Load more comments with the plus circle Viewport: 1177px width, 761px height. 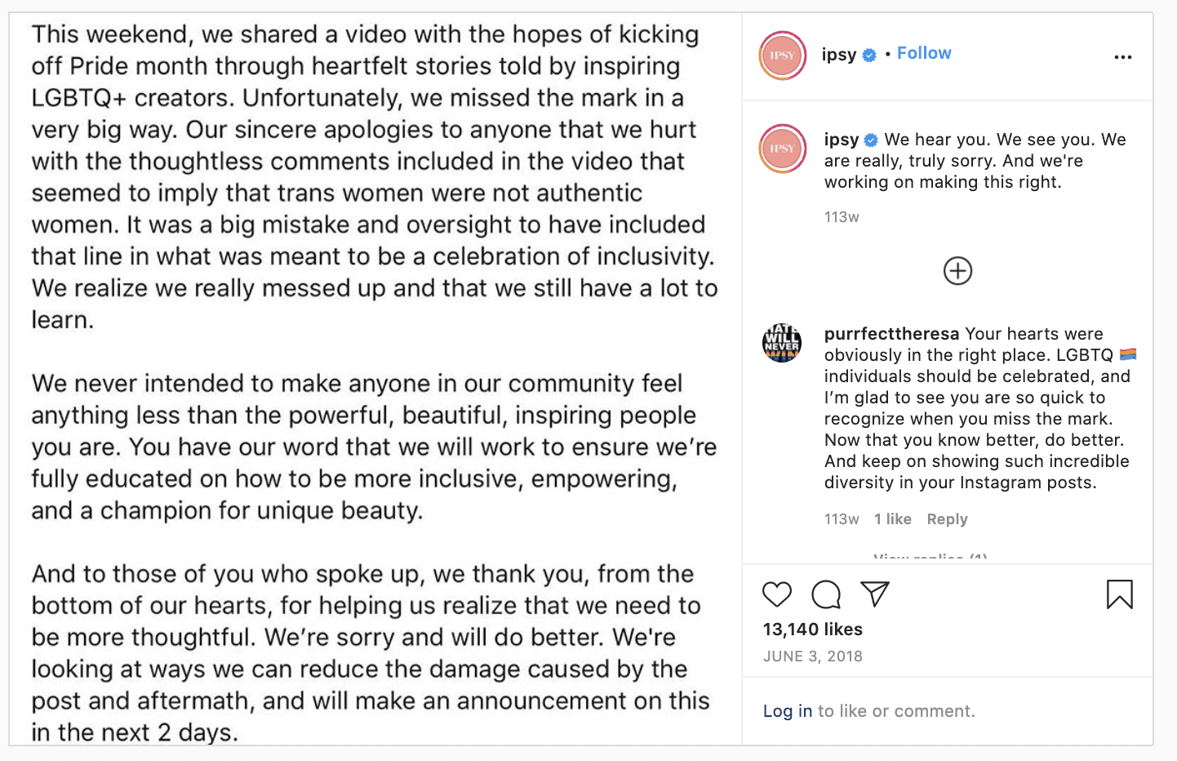[957, 271]
